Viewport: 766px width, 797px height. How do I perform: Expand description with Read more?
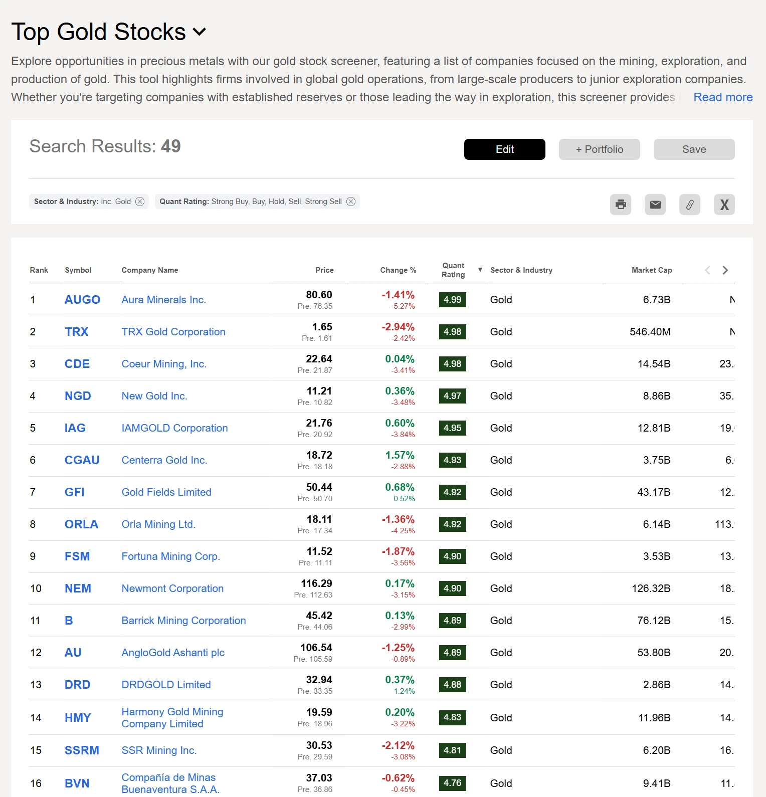pos(722,97)
